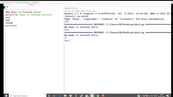Open File Explorer from taskbar
173x97 pixels.
[x=65, y=96]
